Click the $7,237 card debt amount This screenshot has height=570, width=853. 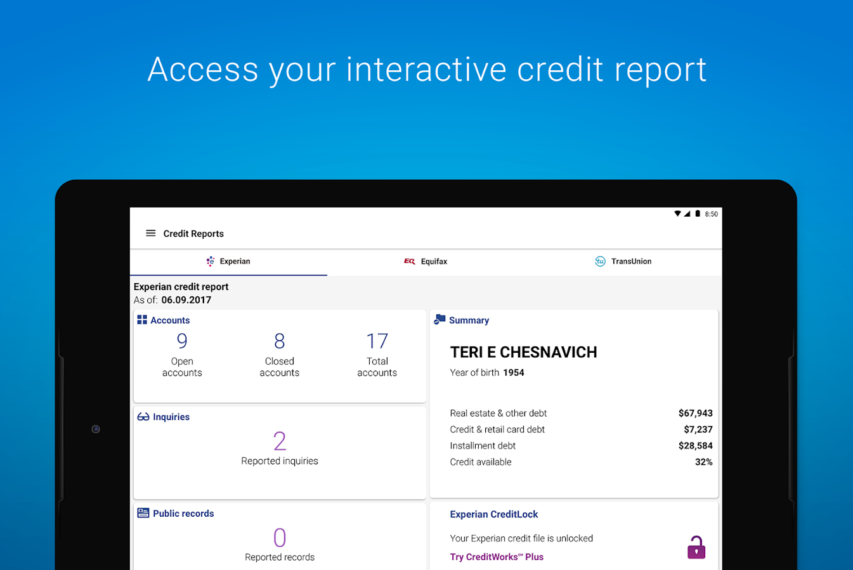click(x=698, y=429)
